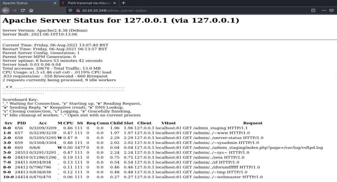Click the GET /admin/../zeta request
Viewport: 337px width, 182px height.
[213, 157]
